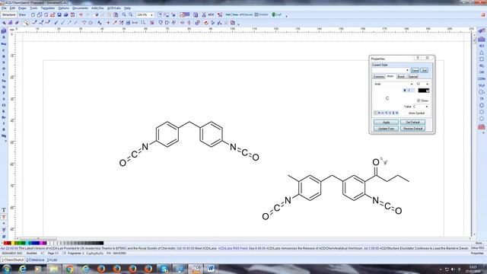Viewport: 487px width, 274px height.
Task: Open the Templates menu
Action: point(48,8)
